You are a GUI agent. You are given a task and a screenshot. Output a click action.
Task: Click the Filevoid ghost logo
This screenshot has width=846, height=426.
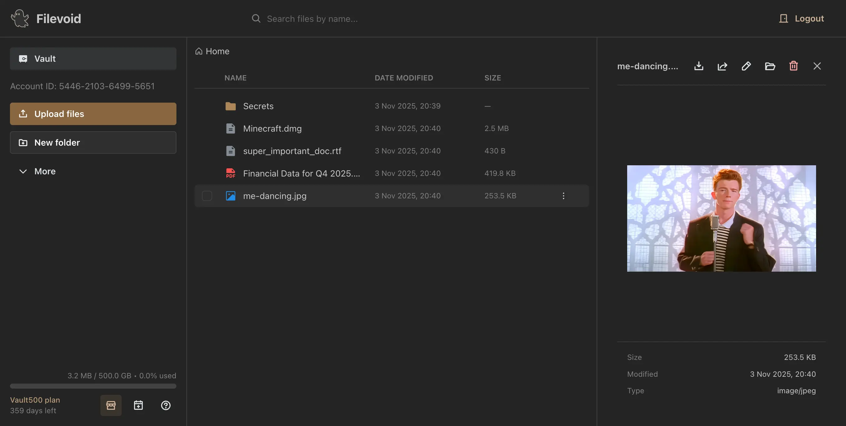20,18
